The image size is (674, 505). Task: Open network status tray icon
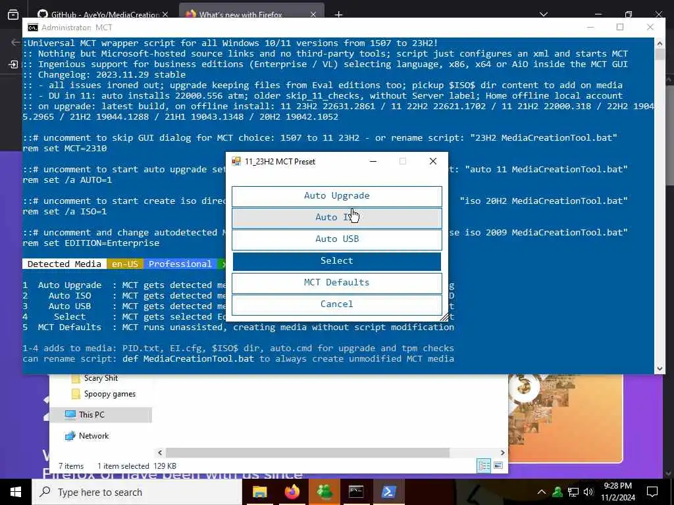coord(573,492)
